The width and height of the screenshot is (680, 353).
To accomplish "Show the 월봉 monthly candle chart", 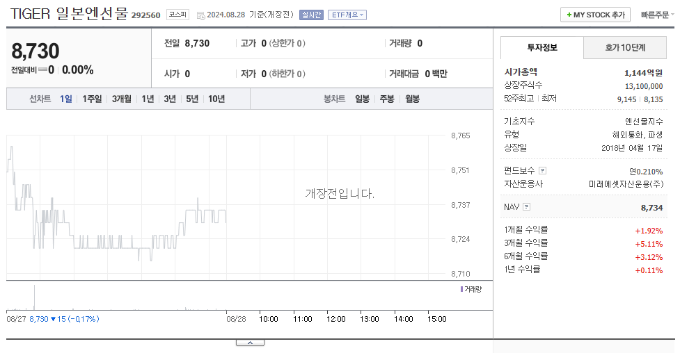I will pos(413,99).
